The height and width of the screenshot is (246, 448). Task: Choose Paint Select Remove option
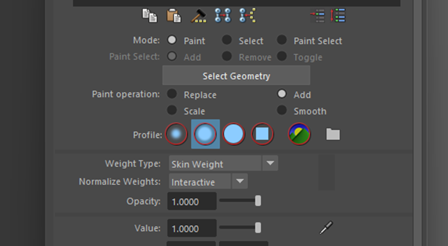coord(227,56)
